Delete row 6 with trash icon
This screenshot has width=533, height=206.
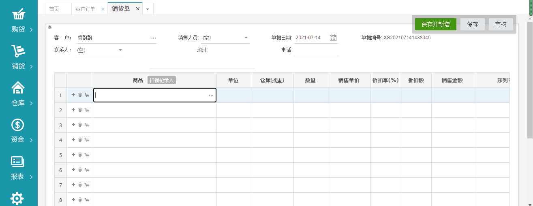click(80, 170)
